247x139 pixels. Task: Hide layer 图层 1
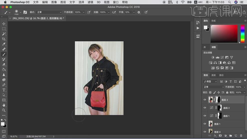click(x=205, y=124)
